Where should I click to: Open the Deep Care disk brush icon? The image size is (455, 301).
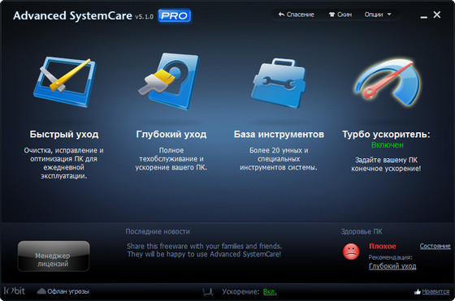169,81
